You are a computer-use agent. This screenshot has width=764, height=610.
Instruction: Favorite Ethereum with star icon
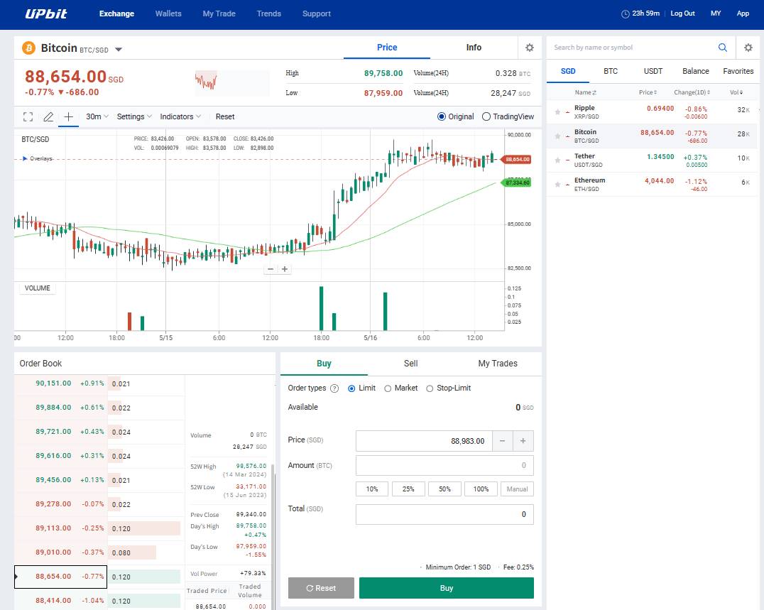(x=557, y=184)
